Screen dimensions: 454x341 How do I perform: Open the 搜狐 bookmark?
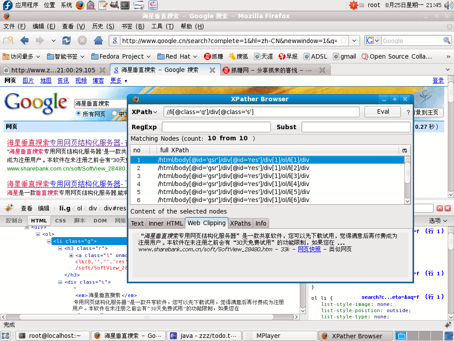238,56
